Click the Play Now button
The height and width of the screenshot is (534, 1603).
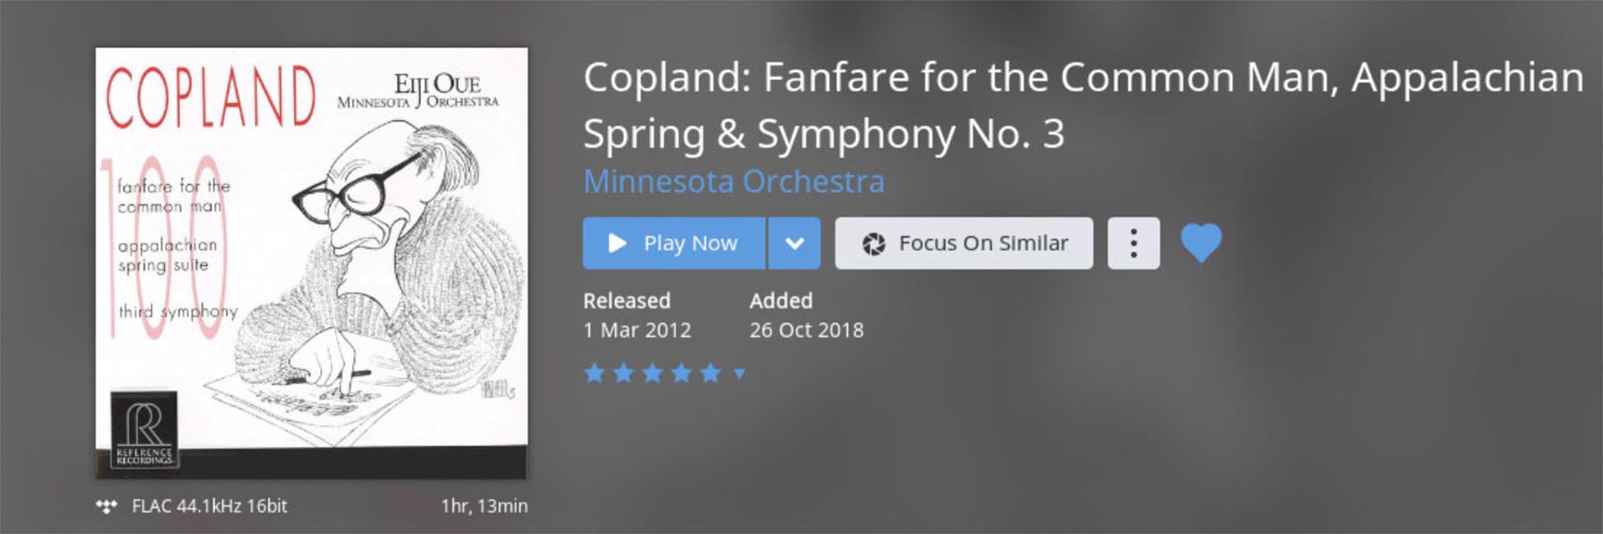coord(674,243)
